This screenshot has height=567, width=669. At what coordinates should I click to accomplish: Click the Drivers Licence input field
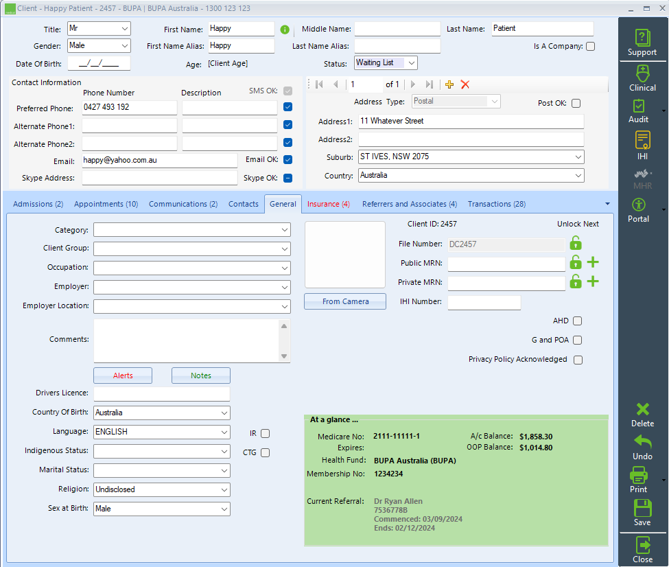pyautogui.click(x=161, y=394)
